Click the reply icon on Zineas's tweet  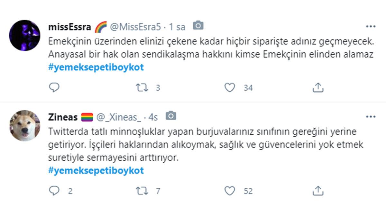(53, 191)
